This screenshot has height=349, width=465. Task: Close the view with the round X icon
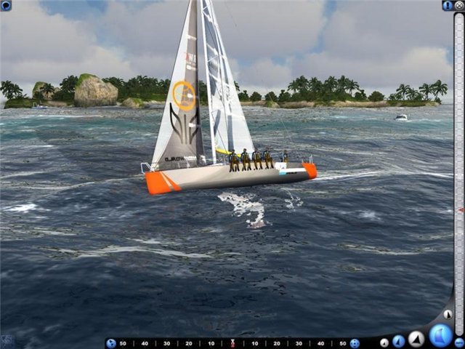click(458, 5)
